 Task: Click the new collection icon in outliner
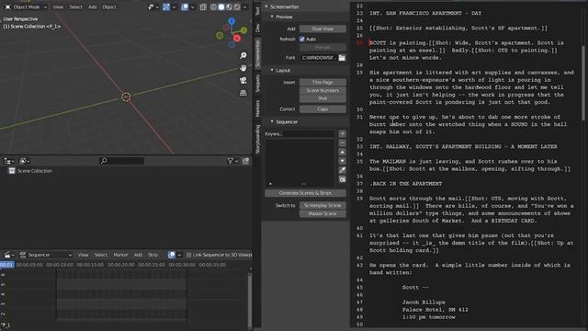pos(245,161)
